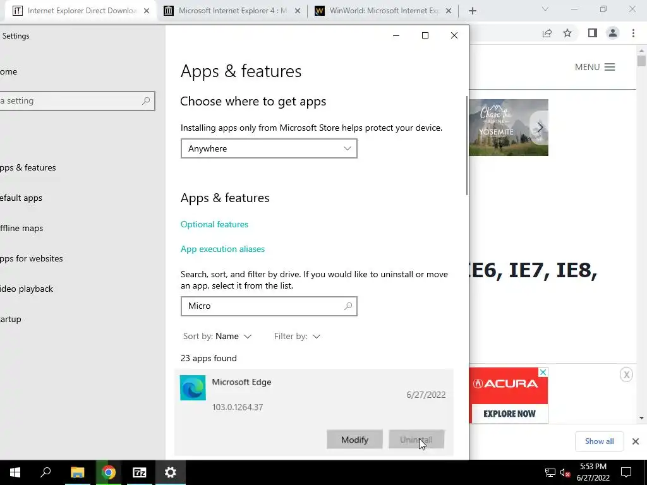Open the notification center icon
The image size is (647, 485).
(626, 472)
